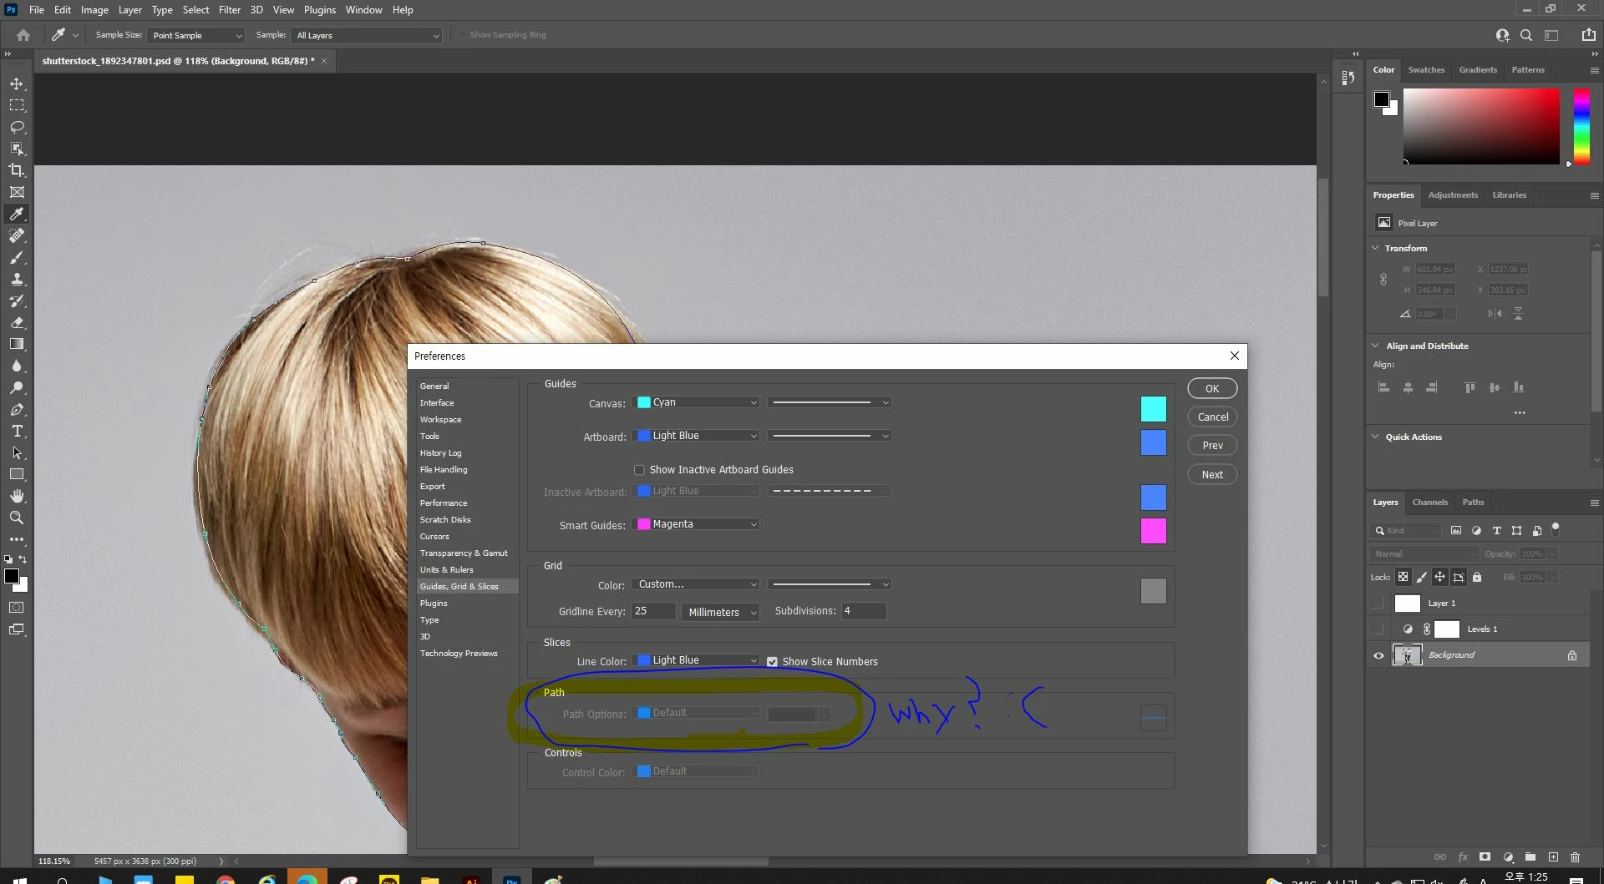Image resolution: width=1604 pixels, height=884 pixels.
Task: Click Cancel in Preferences dialog
Action: coord(1212,417)
